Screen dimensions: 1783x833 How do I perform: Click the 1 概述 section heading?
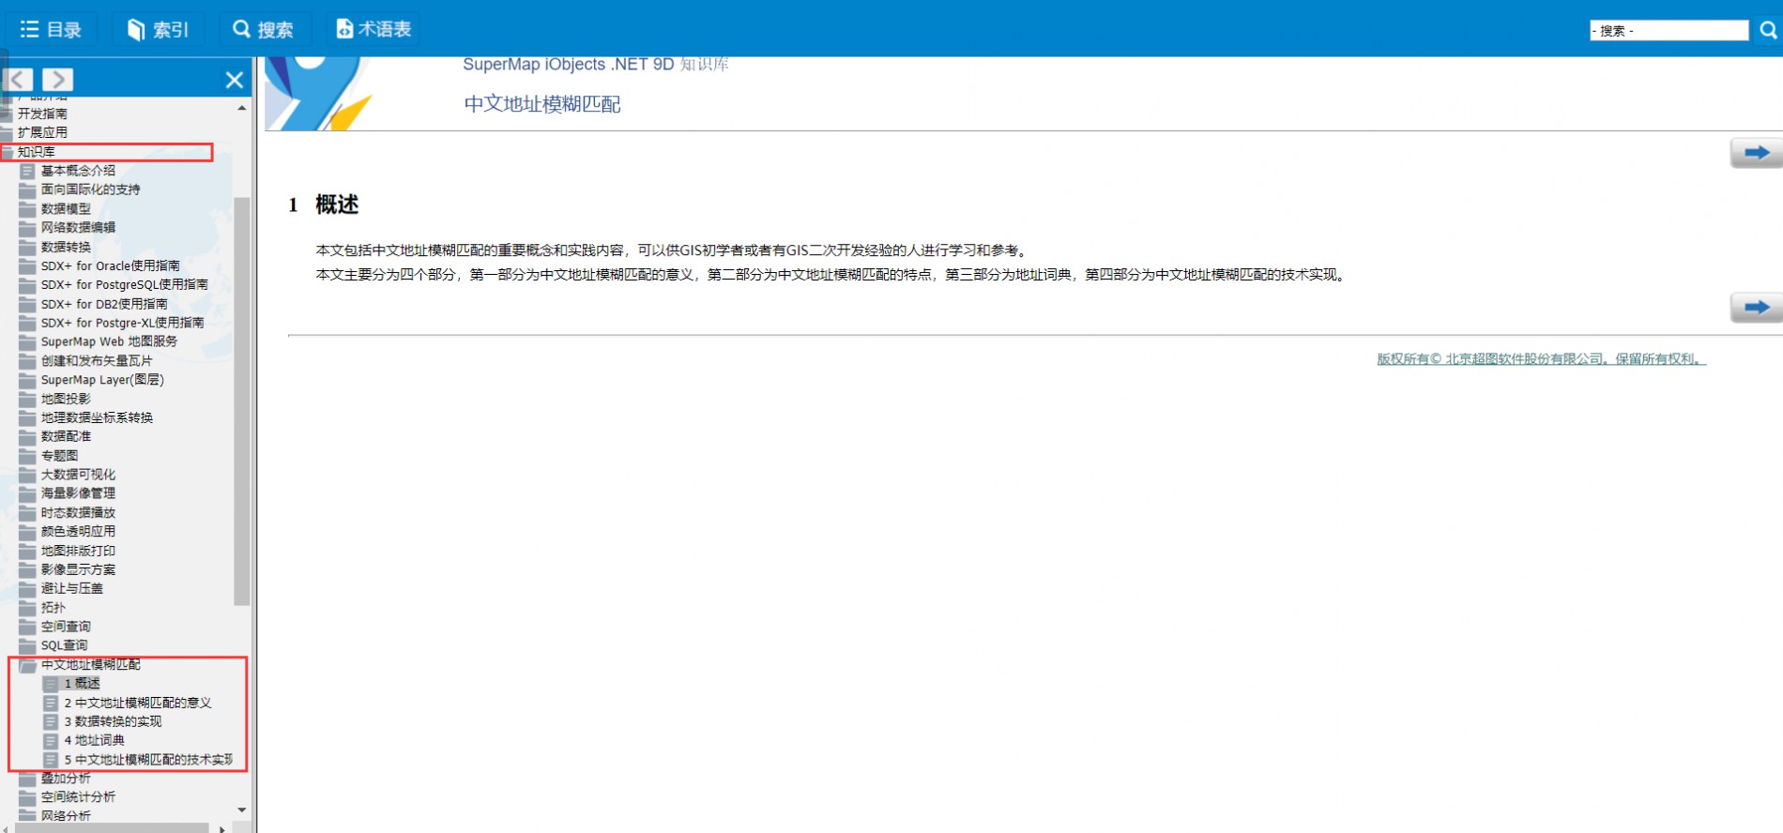pyautogui.click(x=324, y=204)
